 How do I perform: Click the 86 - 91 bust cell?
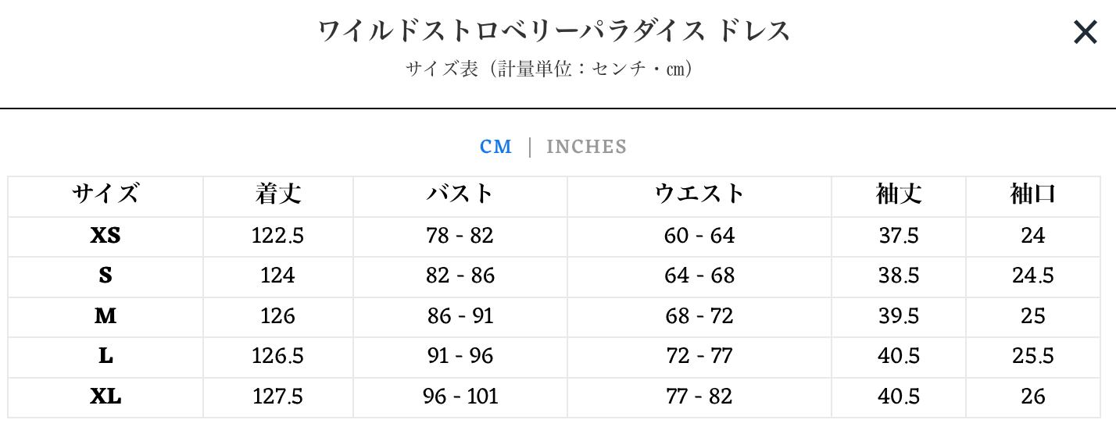[460, 316]
